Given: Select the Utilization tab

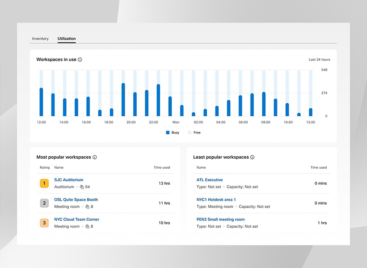Looking at the screenshot, I should coord(67,39).
